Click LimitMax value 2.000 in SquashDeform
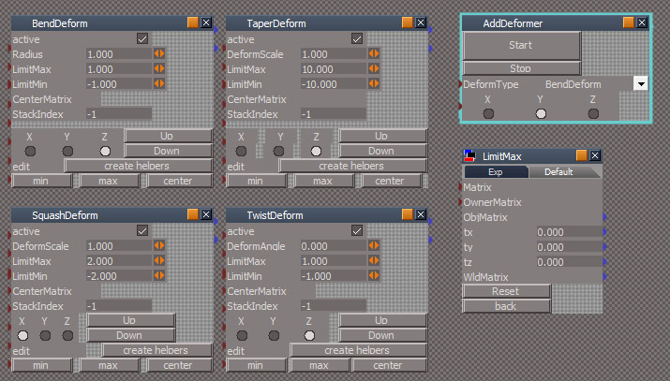The image size is (670, 381). [x=119, y=261]
